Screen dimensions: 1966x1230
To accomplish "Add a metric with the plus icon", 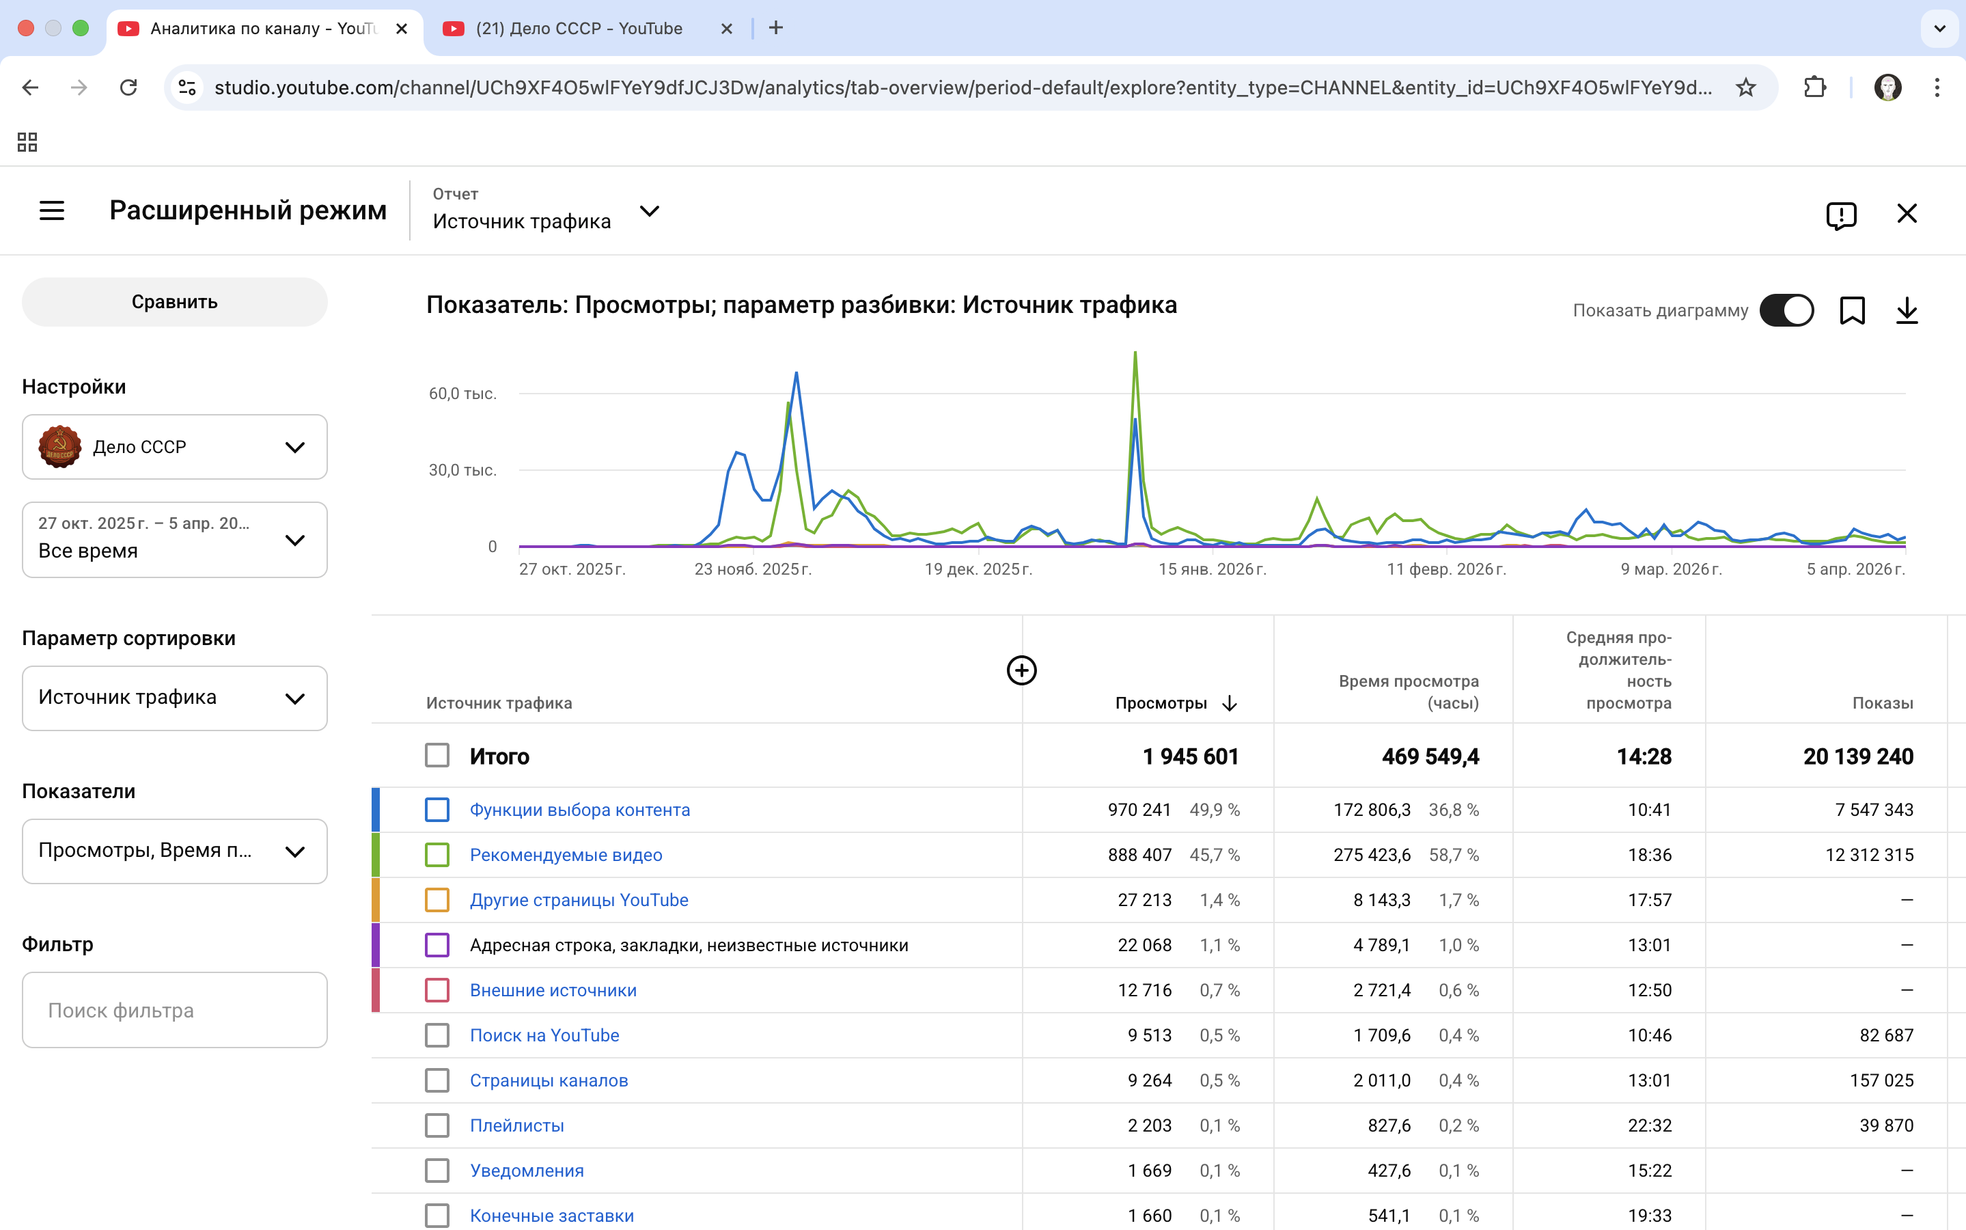I will (1021, 670).
